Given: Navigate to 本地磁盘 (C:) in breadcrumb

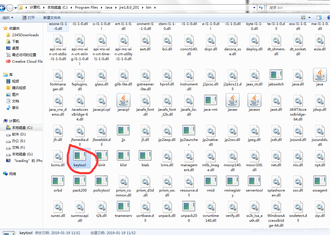Looking at the screenshot, I should point(57,7).
